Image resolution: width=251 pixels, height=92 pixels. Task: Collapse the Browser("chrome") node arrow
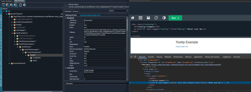click(7, 14)
